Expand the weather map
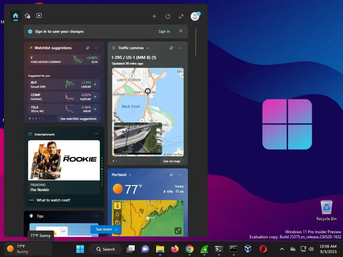The width and height of the screenshot is (343, 257). [x=178, y=231]
